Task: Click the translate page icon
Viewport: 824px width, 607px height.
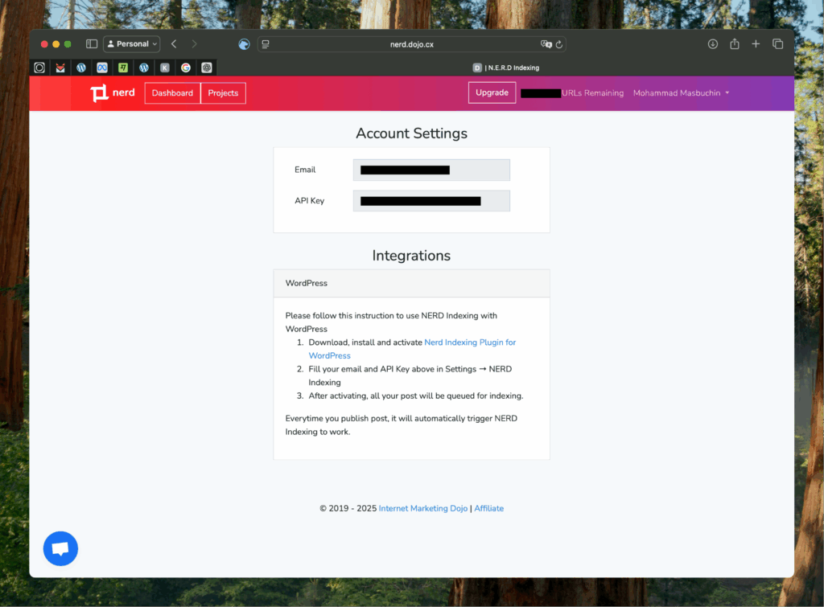Action: (x=546, y=44)
